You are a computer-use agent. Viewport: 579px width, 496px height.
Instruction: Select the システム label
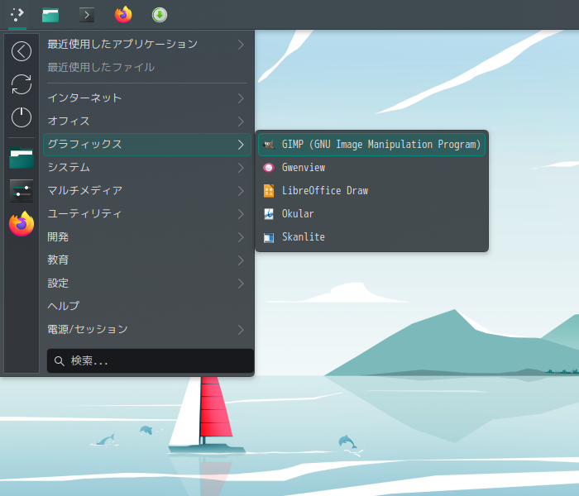tap(69, 167)
